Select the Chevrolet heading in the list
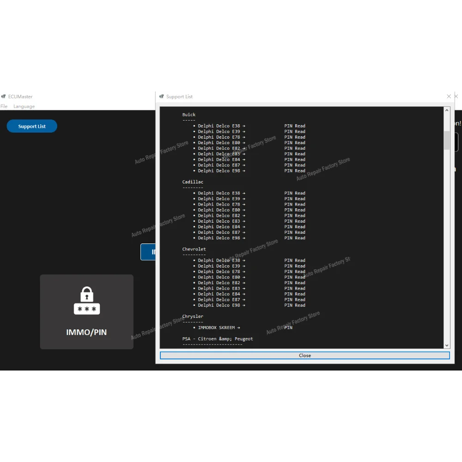Screen dimensions: 462x462 pyautogui.click(x=194, y=249)
